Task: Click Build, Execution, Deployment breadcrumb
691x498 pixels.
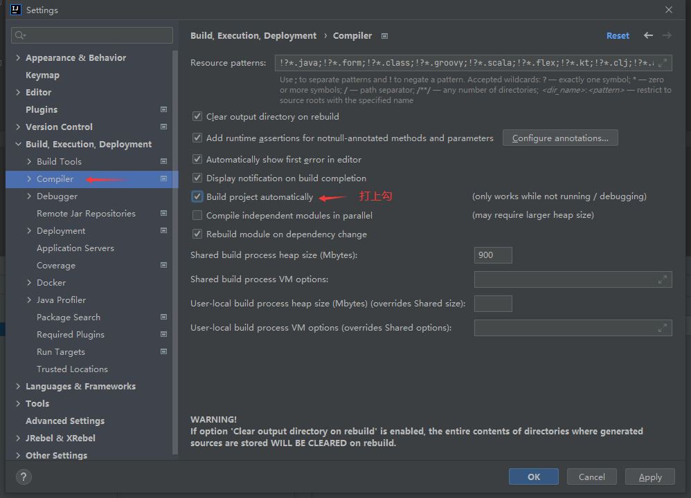Action: [x=253, y=36]
